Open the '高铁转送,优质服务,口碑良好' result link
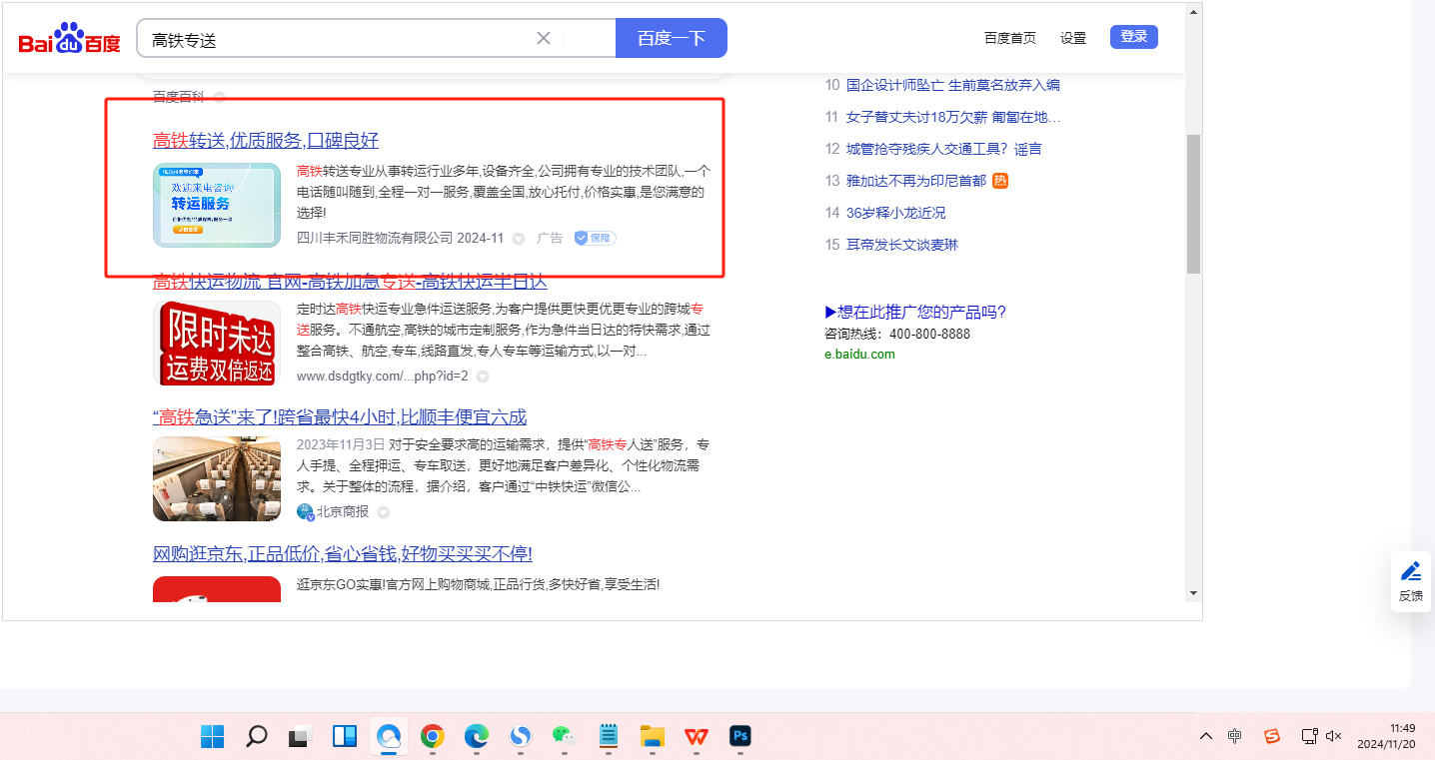The image size is (1435, 760). [266, 141]
